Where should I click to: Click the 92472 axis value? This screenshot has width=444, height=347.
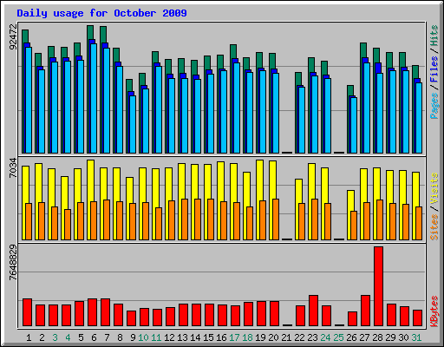[13, 36]
